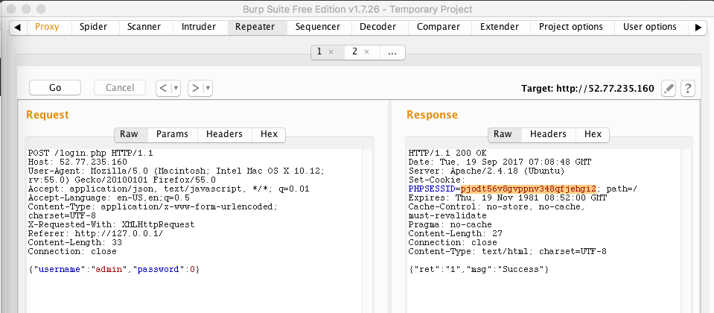The image size is (714, 313).
Task: Click the Referer header line in request
Action: point(95,234)
